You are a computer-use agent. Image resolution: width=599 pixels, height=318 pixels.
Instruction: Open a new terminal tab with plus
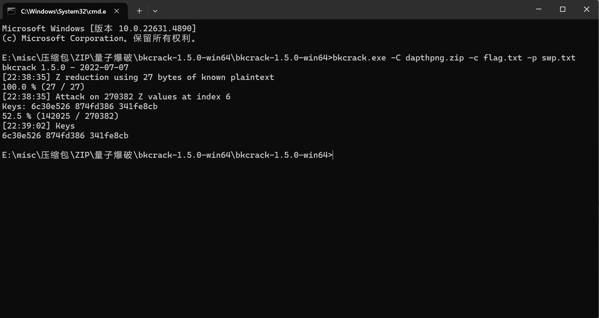[139, 11]
